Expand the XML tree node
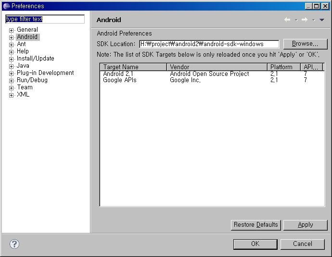This screenshot has height=257, width=332. pos(11,95)
